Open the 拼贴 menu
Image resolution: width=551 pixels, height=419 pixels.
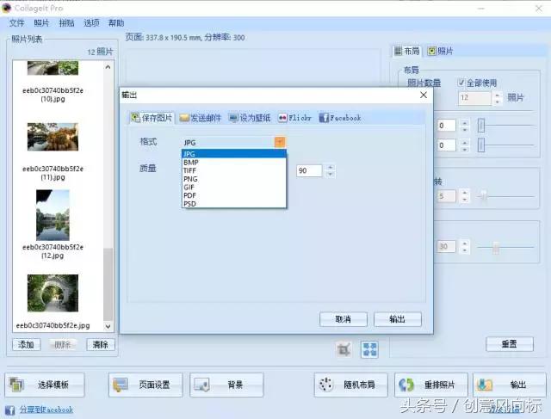pyautogui.click(x=66, y=23)
